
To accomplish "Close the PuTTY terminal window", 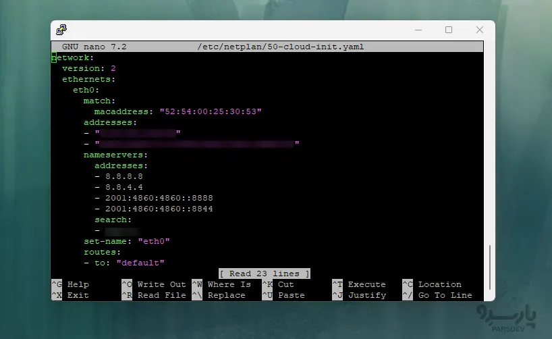I will pyautogui.click(x=480, y=30).
